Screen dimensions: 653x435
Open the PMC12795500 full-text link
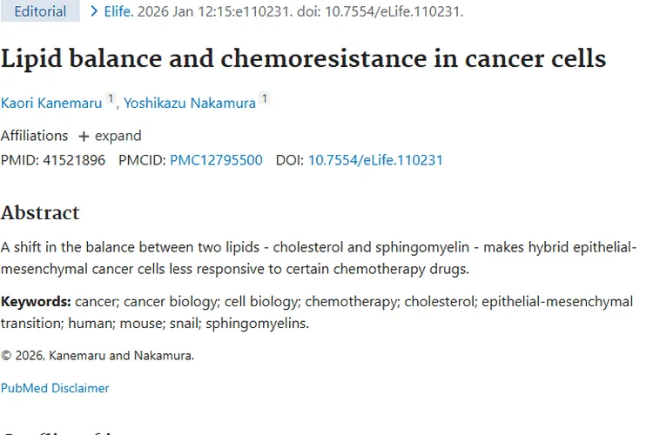[x=216, y=160]
